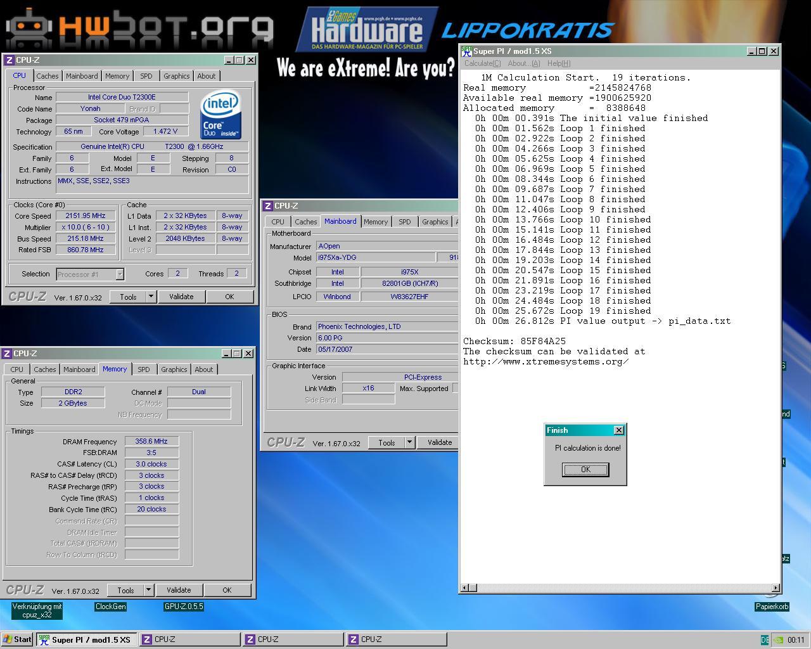Click the taskbar clock 00:11

click(x=796, y=640)
